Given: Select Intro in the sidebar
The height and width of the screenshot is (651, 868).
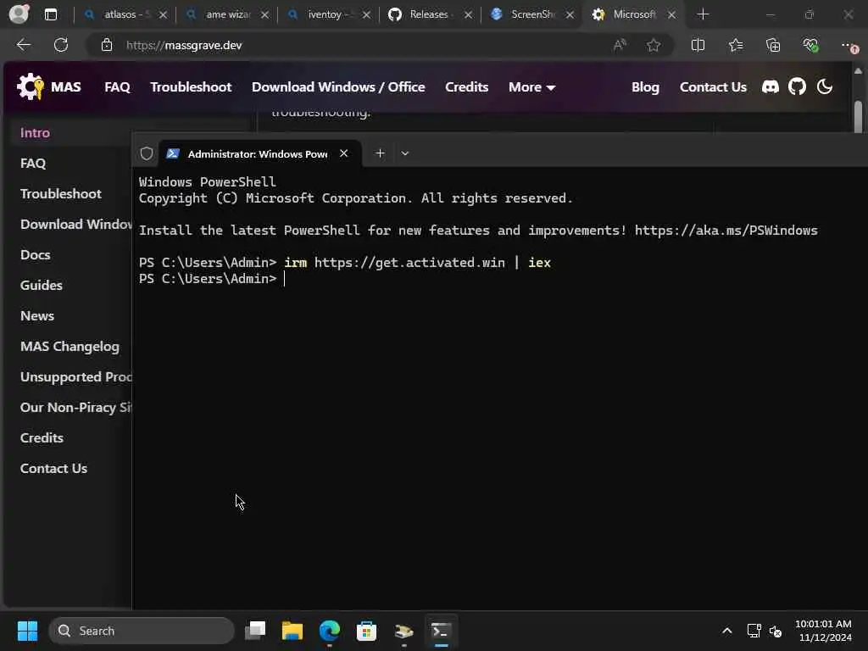Looking at the screenshot, I should (35, 133).
